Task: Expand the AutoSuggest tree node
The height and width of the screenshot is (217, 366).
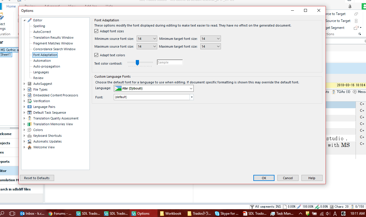Action: [25, 84]
